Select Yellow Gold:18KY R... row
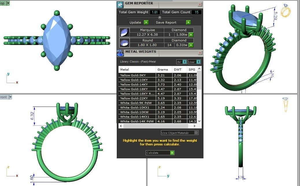This screenshot has height=186, width=300. click(158, 94)
